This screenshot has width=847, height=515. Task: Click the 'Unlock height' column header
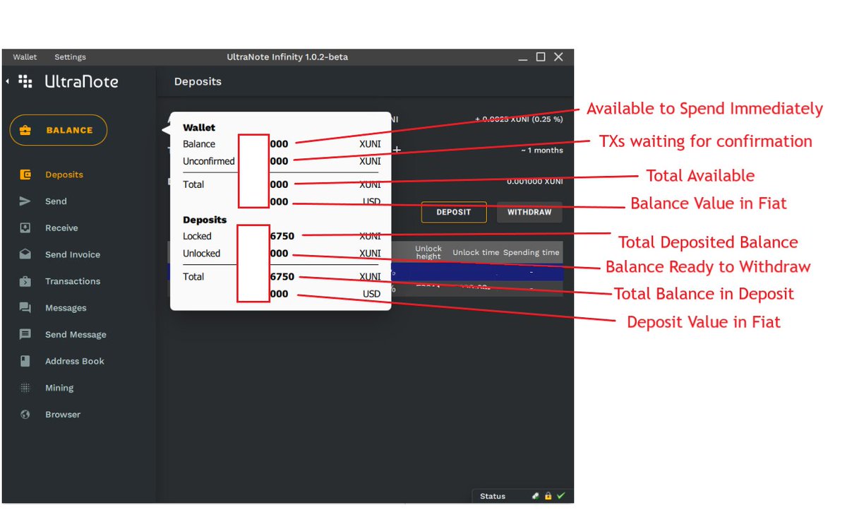(x=428, y=252)
